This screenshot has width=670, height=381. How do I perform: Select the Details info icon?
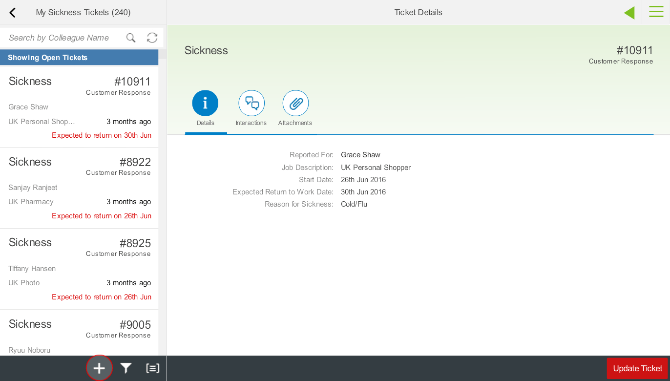(x=205, y=103)
